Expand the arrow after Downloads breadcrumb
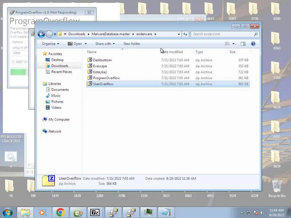This screenshot has height=218, width=291. (89, 34)
